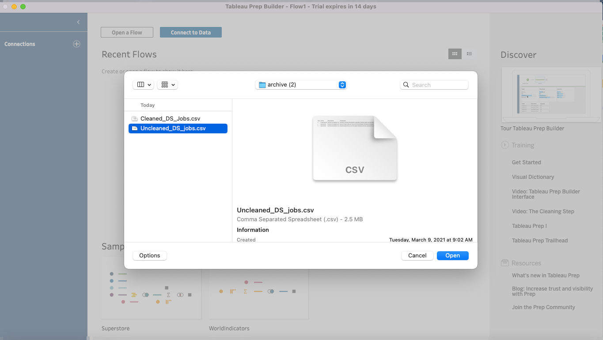This screenshot has height=340, width=603.
Task: Open Video: Tableau Prep Builder Interface link
Action: tap(546, 194)
